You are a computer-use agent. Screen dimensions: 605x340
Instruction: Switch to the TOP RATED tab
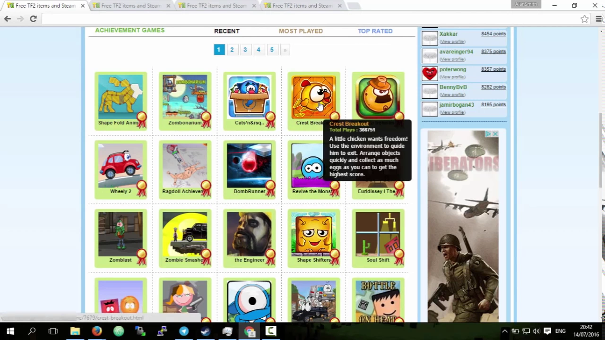375,31
